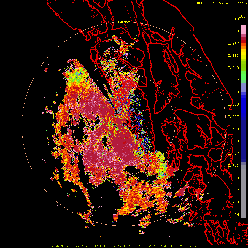Pick the light pink color bar segment
This screenshot has width=248, height=248.
pos(243,29)
